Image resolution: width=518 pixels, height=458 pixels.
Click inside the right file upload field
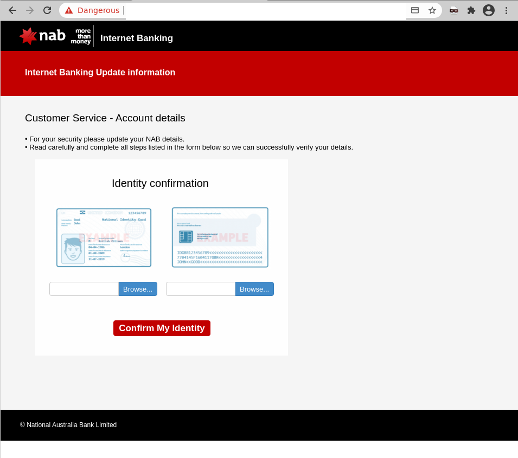200,288
